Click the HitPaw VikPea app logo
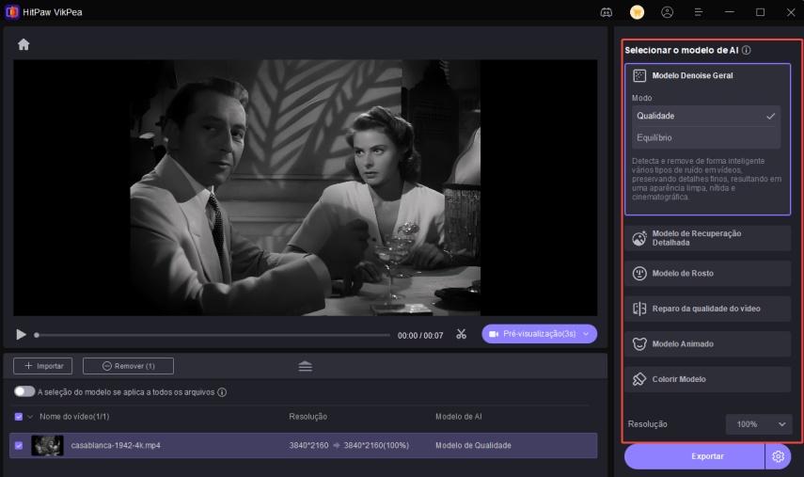Screen dimensions: 804x477 click(12, 12)
